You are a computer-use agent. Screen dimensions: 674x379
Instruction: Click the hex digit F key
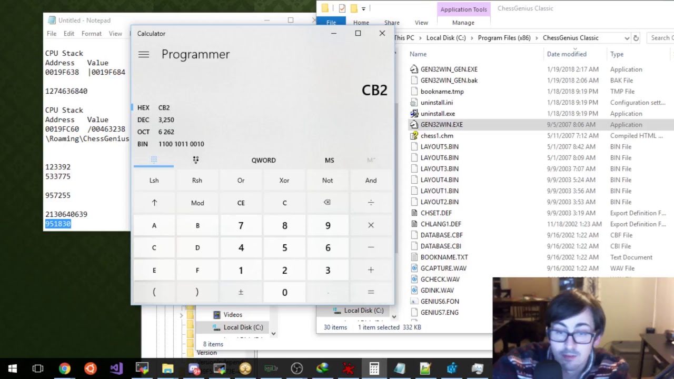click(x=197, y=270)
